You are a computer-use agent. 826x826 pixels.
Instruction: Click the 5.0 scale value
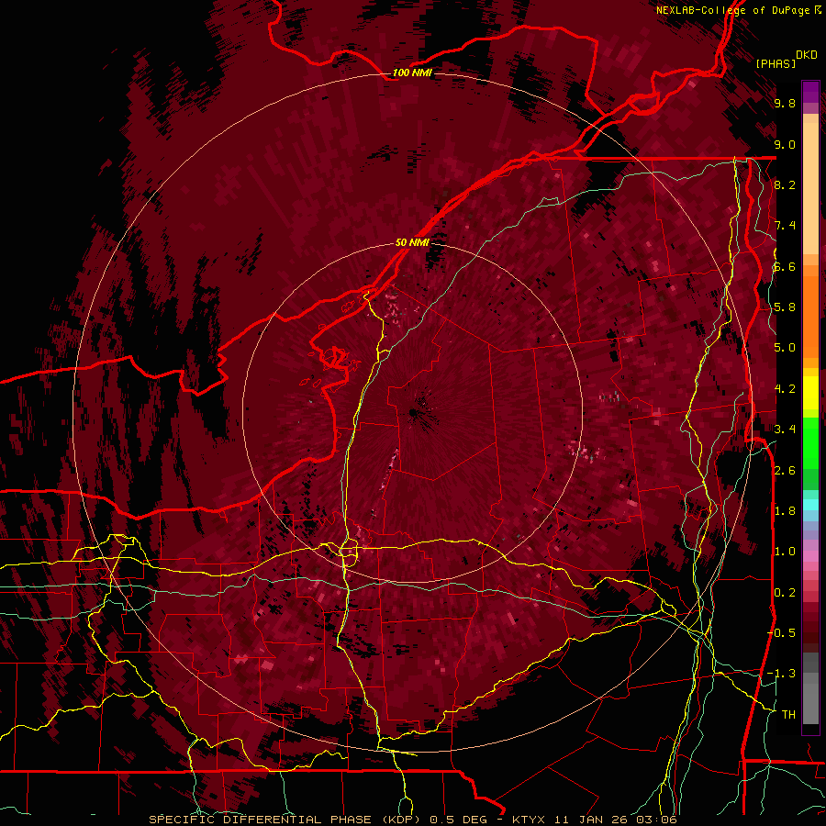(x=785, y=348)
